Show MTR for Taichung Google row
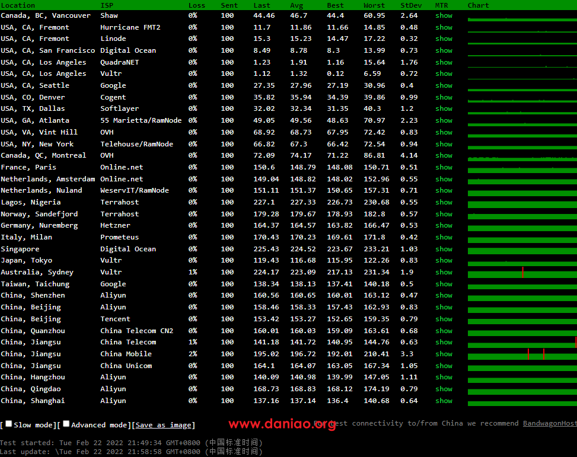Image resolution: width=577 pixels, height=457 pixels. point(444,284)
